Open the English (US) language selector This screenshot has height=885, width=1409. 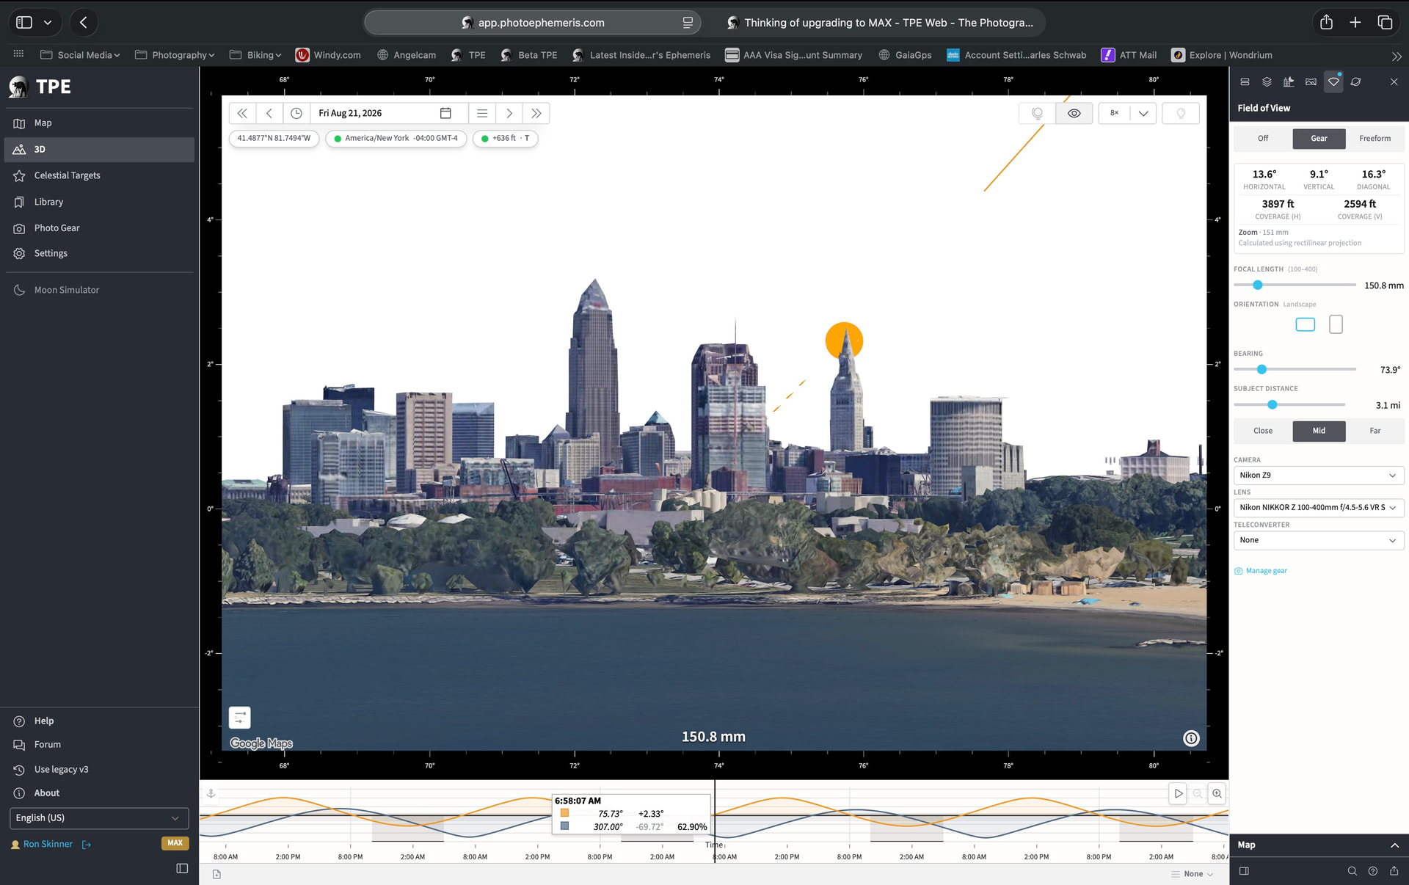[98, 817]
